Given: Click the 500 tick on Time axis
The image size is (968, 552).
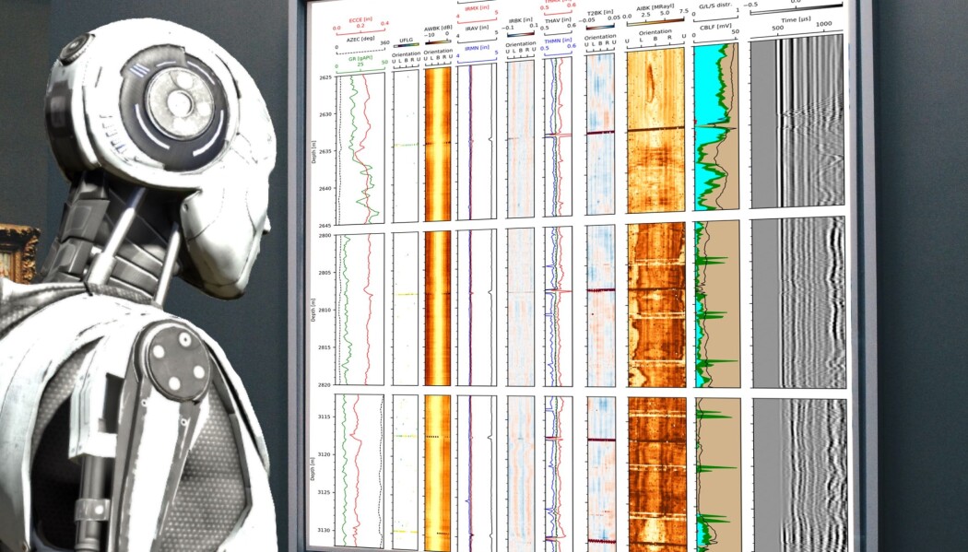Looking at the screenshot, I should pyautogui.click(x=777, y=27).
